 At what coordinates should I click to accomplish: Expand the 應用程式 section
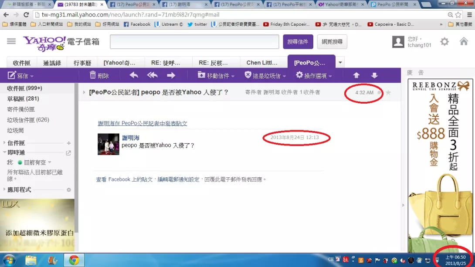coord(4,189)
